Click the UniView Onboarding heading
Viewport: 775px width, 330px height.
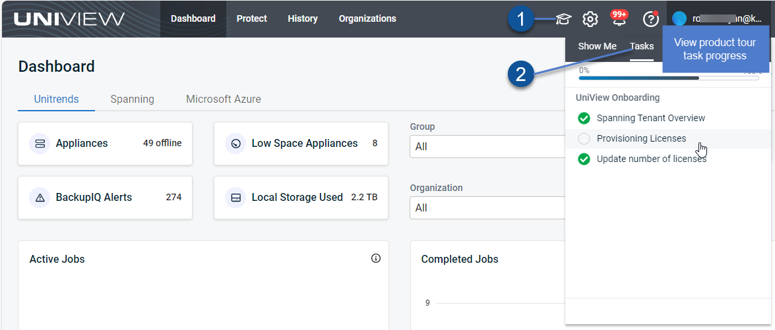click(618, 97)
